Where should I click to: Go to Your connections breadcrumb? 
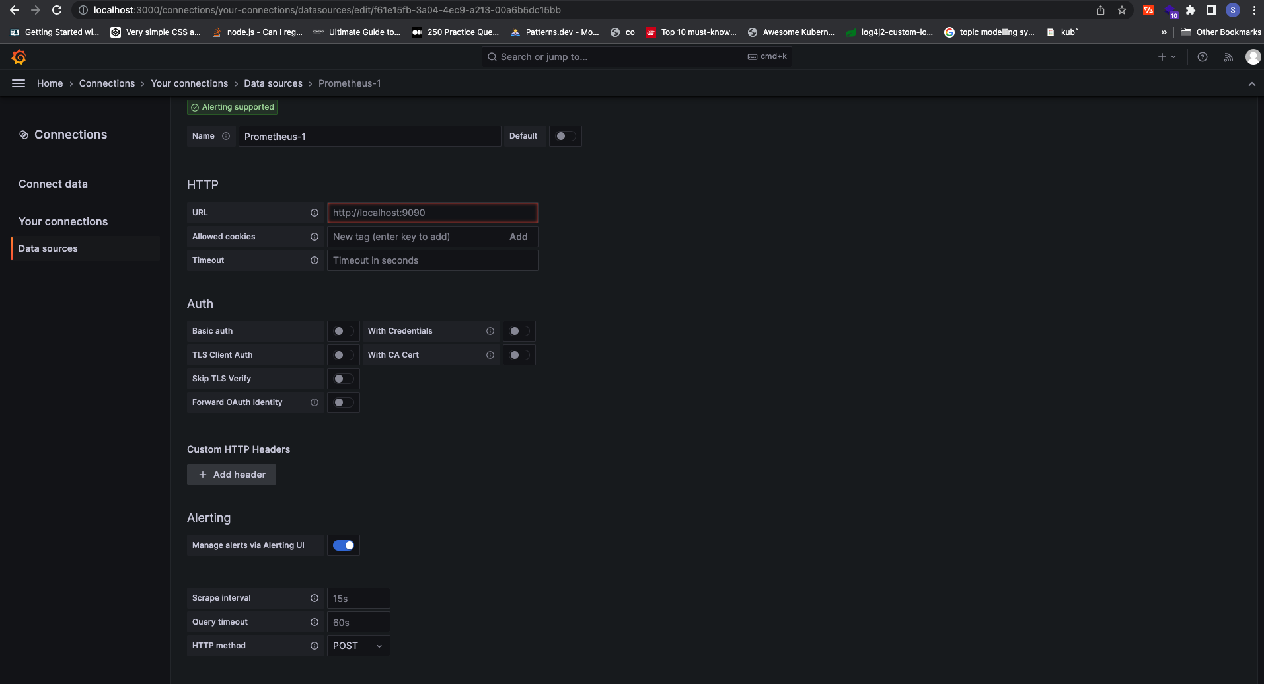pyautogui.click(x=190, y=83)
